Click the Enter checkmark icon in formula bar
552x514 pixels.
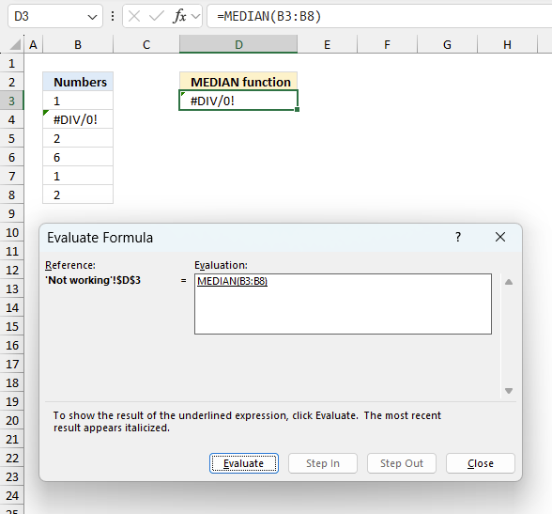[x=156, y=16]
